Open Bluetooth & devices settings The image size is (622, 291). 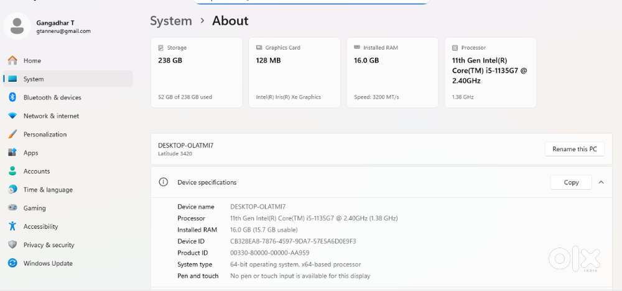click(68, 97)
